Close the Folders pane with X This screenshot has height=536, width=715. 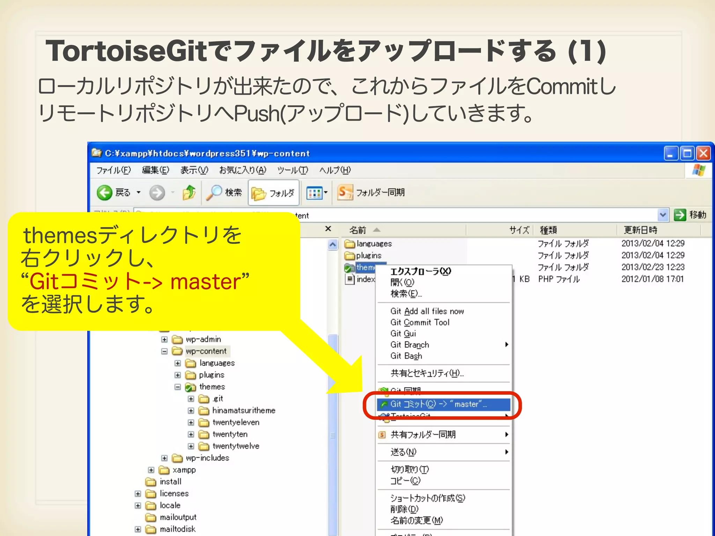328,229
